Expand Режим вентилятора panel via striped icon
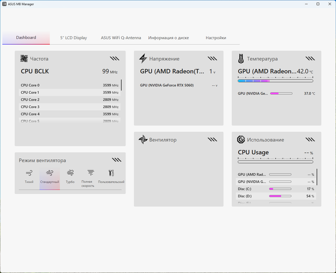The width and height of the screenshot is (336, 273). [x=116, y=160]
